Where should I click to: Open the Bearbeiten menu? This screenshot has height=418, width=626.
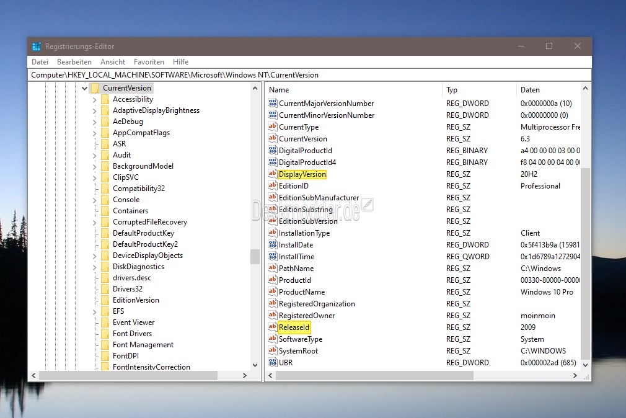pos(74,62)
